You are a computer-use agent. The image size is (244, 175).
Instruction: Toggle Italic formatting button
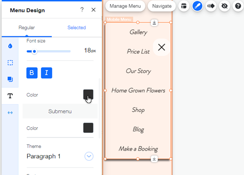pyautogui.click(x=47, y=73)
